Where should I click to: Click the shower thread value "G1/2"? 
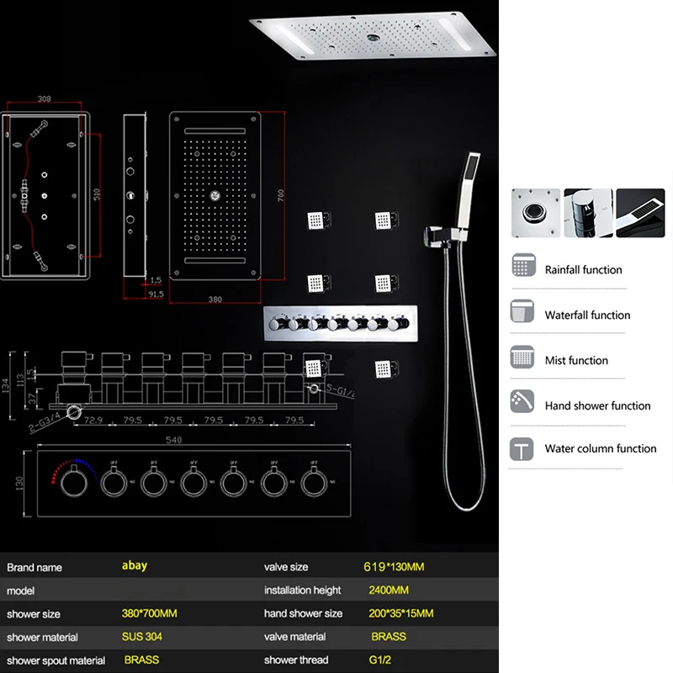click(380, 660)
